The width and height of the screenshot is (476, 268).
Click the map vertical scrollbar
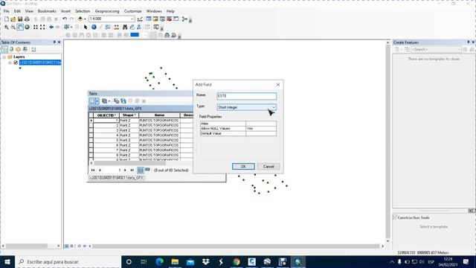pyautogui.click(x=387, y=141)
